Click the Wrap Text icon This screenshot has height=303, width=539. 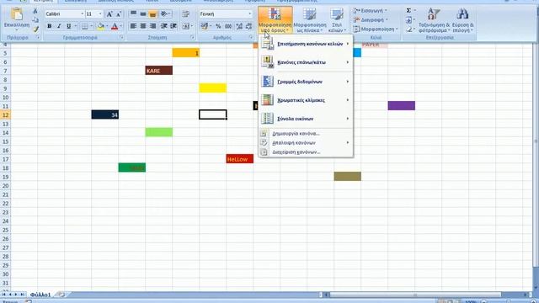click(x=185, y=14)
